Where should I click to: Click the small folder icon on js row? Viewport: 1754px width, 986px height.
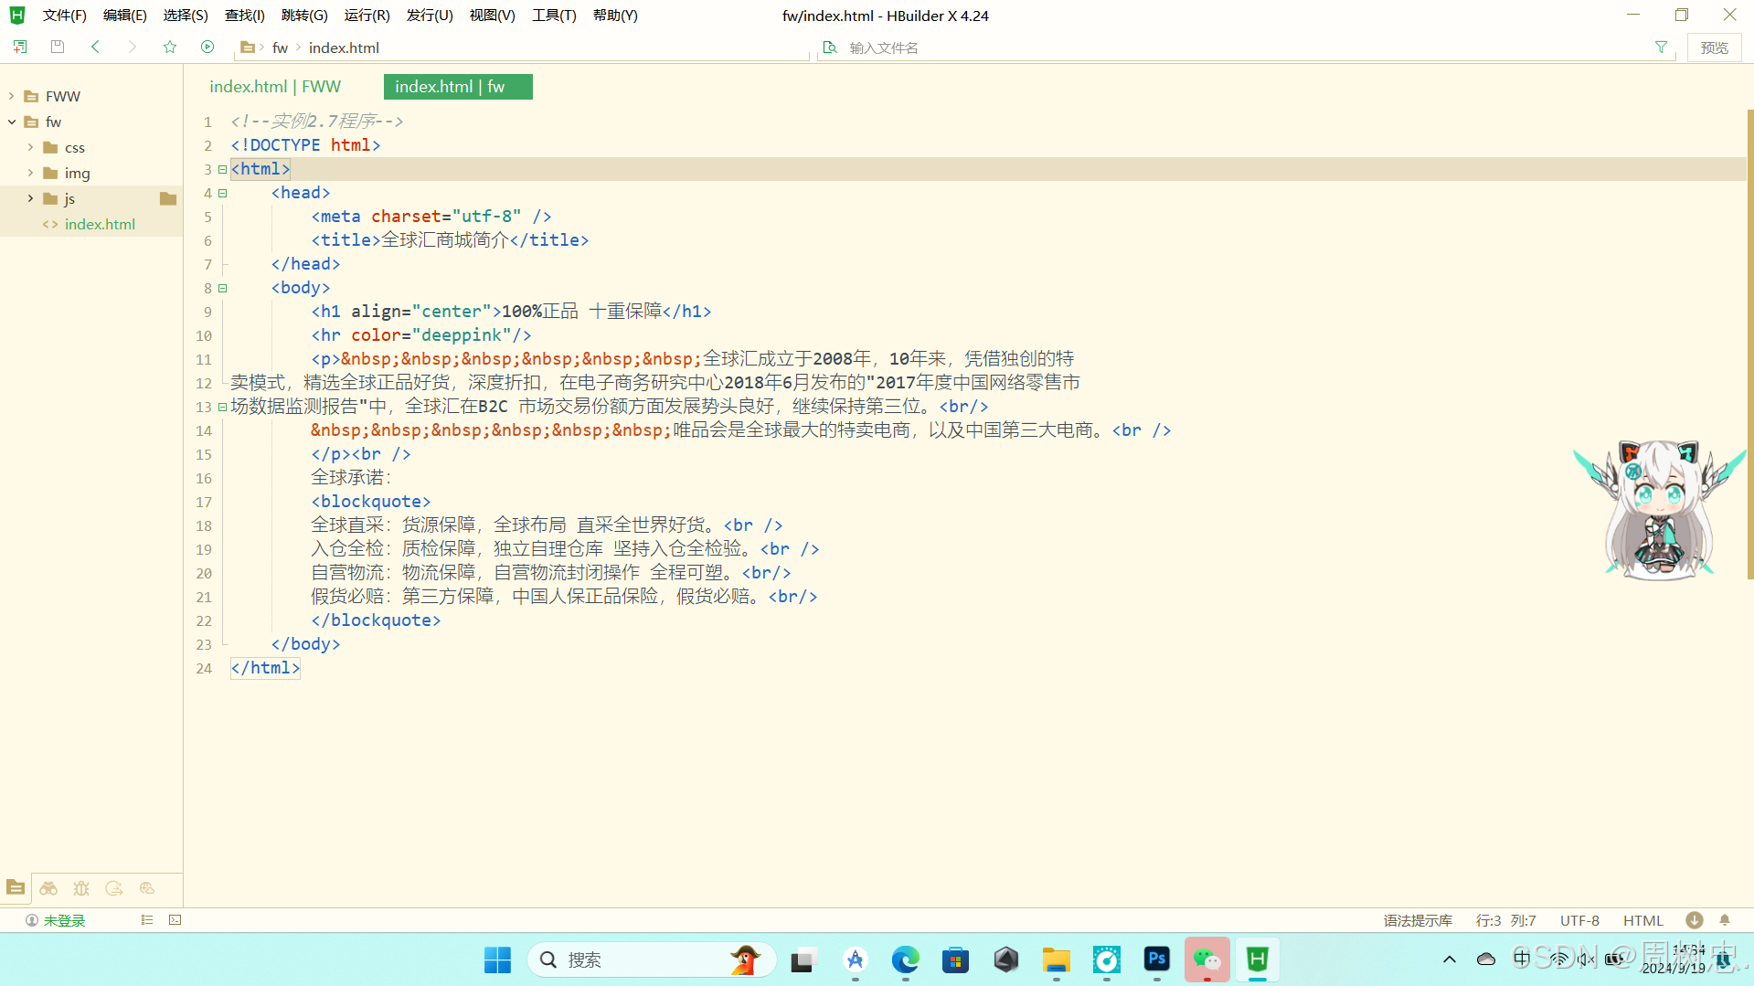[168, 198]
